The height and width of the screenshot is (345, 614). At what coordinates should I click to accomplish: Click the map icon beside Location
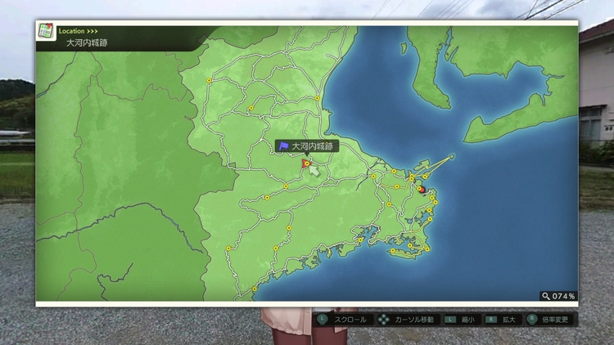pos(46,32)
